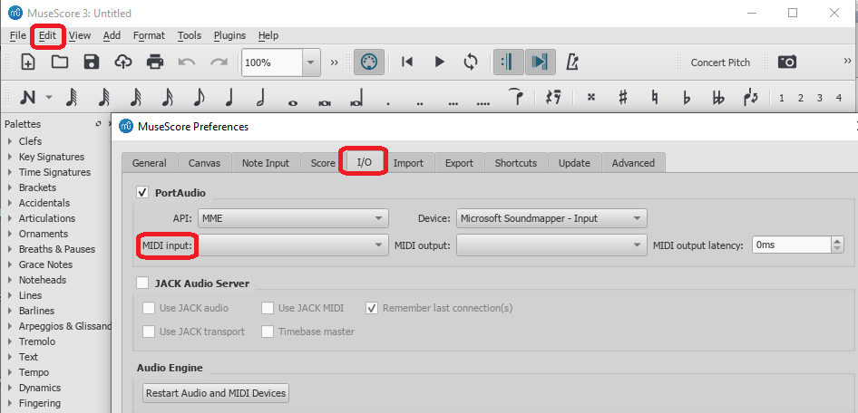858x413 pixels.
Task: Redo action arrow icon
Action: 219,62
